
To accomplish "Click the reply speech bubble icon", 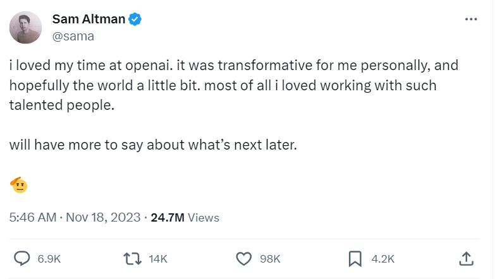I will tap(22, 258).
